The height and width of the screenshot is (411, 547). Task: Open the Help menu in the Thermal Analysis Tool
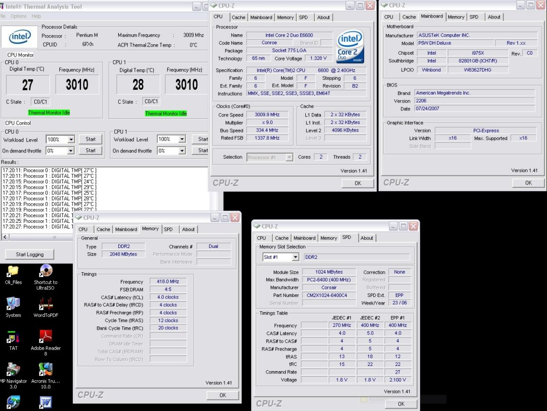[36, 16]
